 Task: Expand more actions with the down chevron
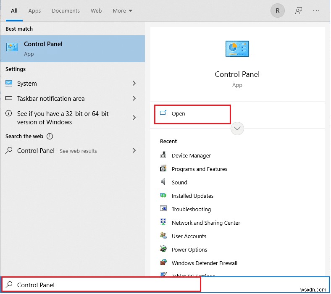(x=237, y=129)
